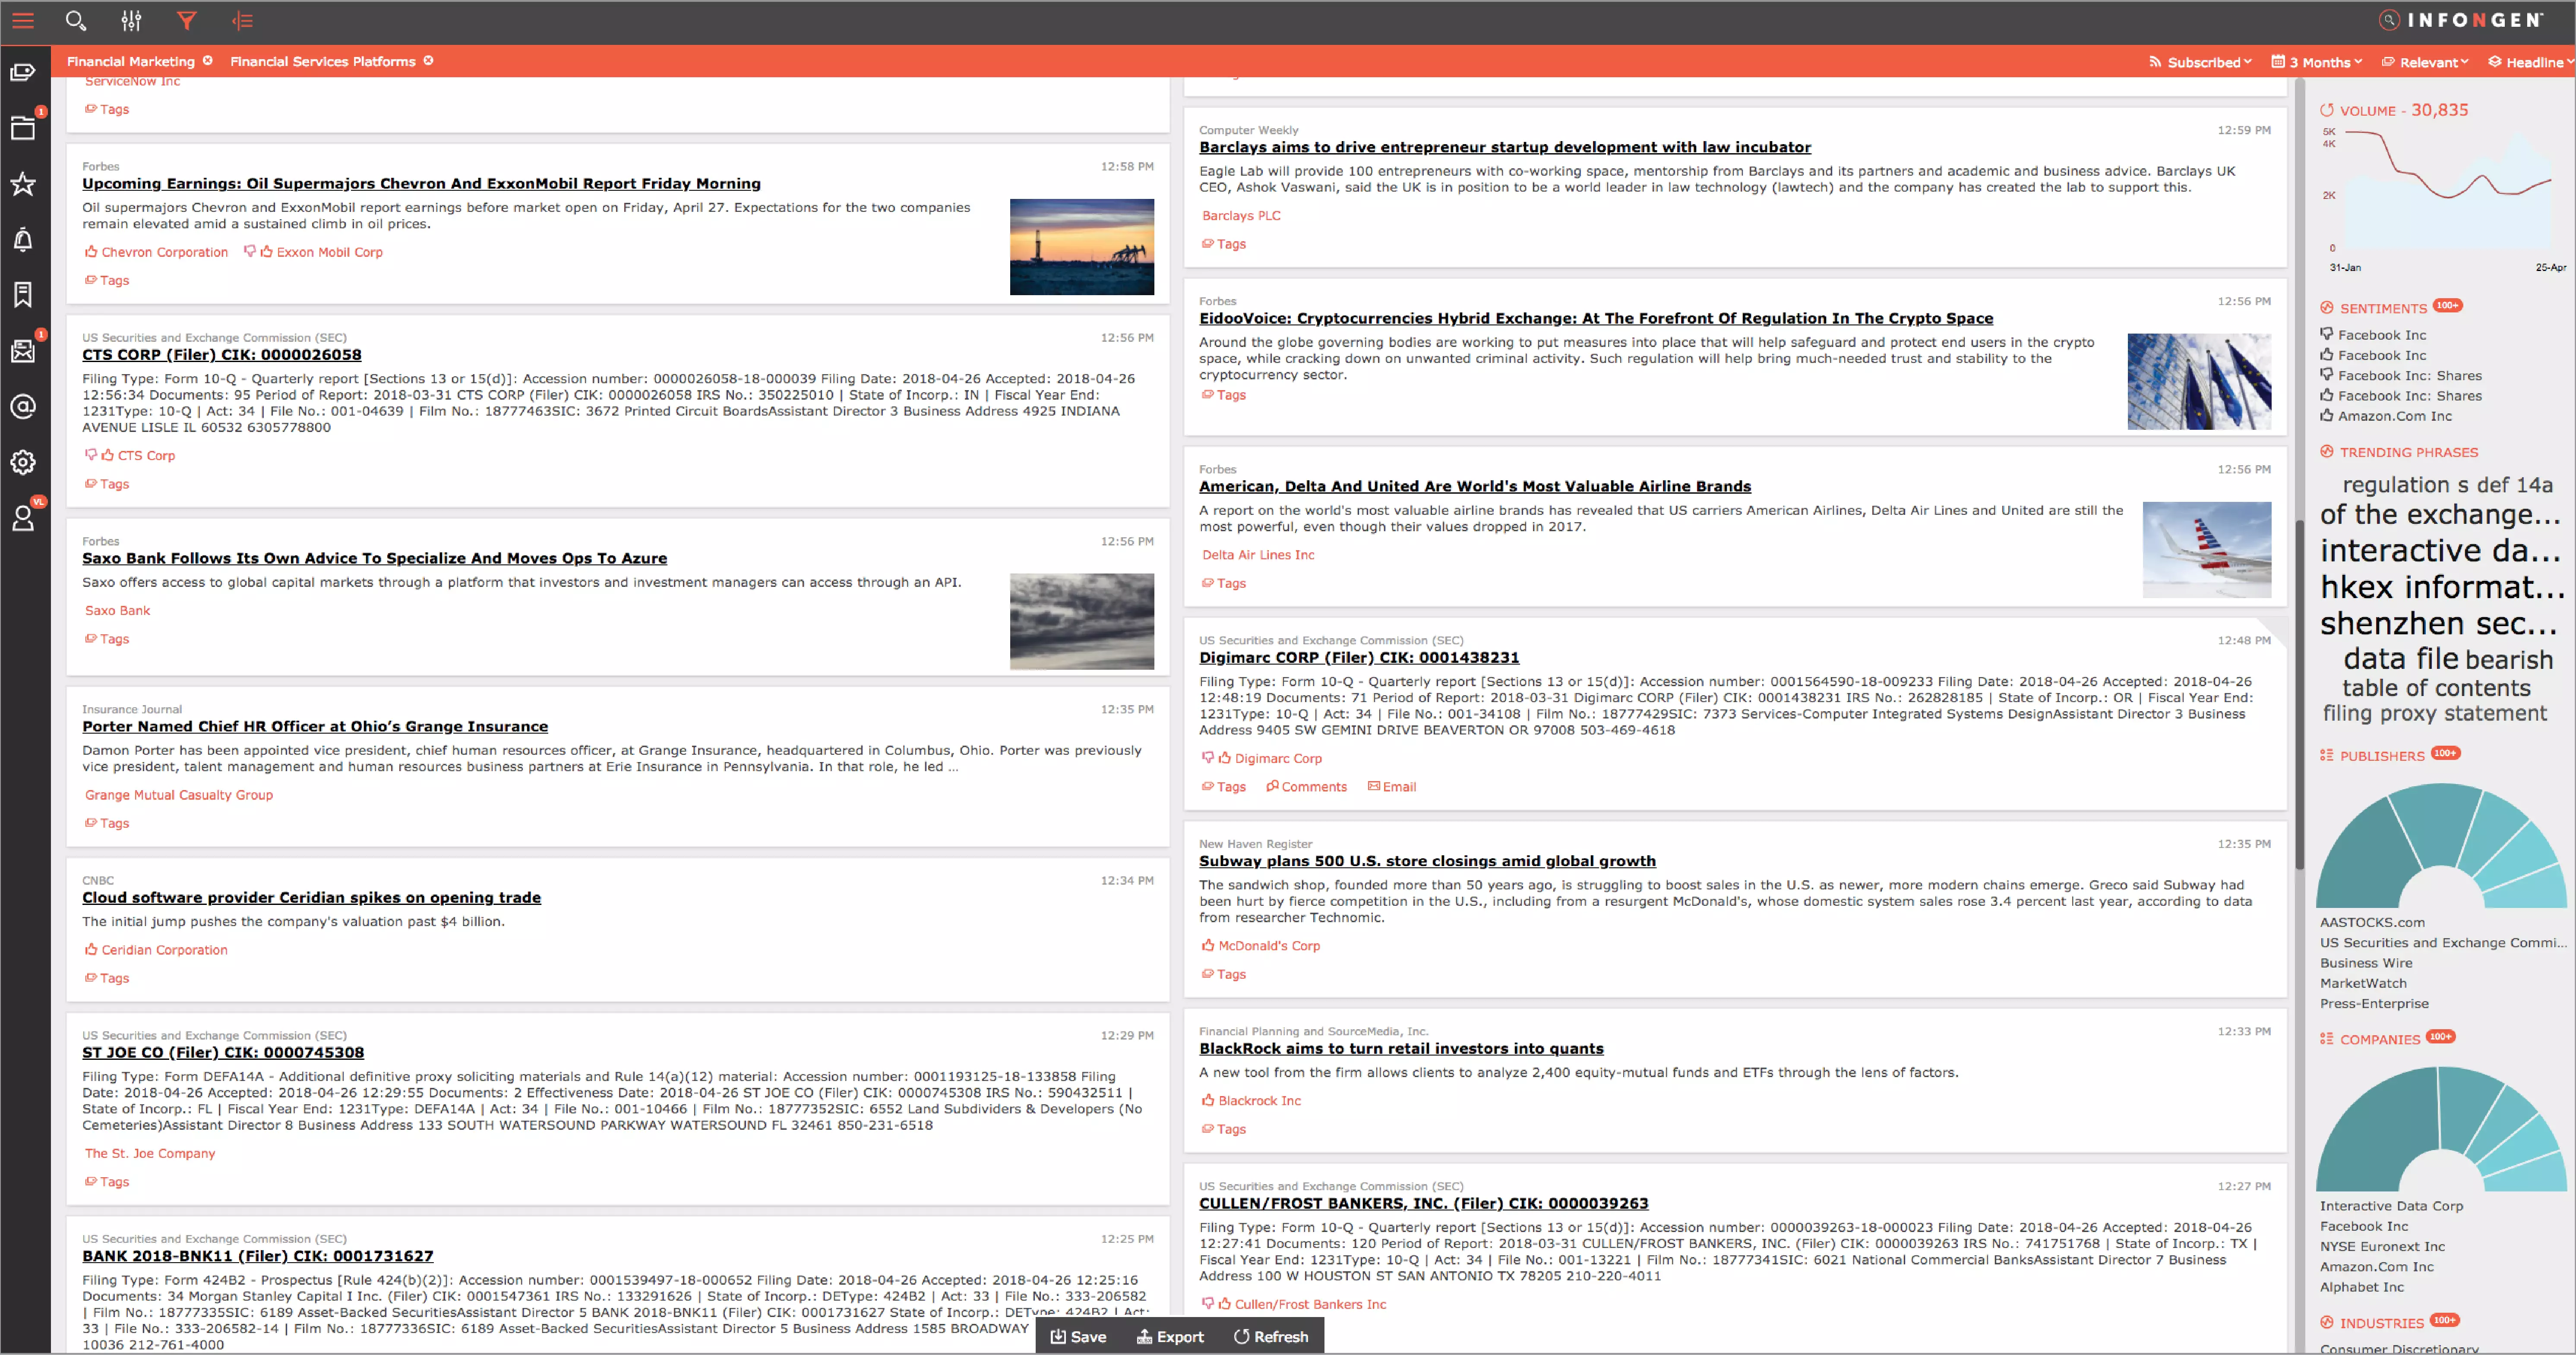Open BlackRock aims to turn retail investors headline
This screenshot has width=2576, height=1355.
(1401, 1049)
